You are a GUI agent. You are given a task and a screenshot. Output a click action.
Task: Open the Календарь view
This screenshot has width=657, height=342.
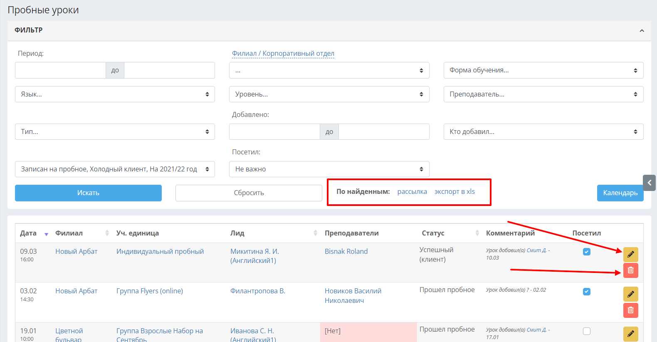pos(620,193)
